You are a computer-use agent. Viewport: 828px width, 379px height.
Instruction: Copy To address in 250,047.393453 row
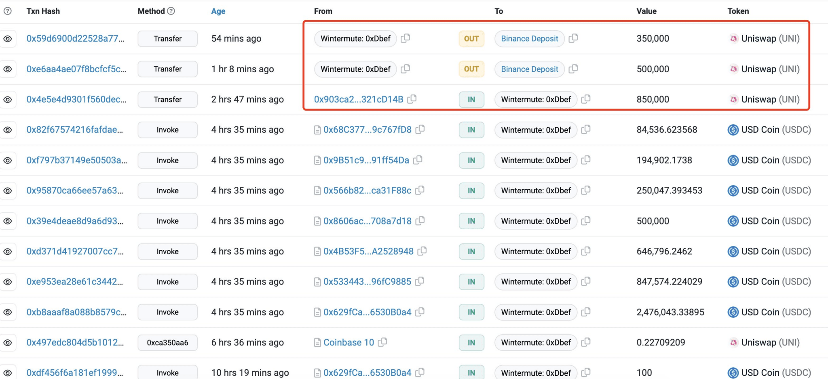pos(586,190)
